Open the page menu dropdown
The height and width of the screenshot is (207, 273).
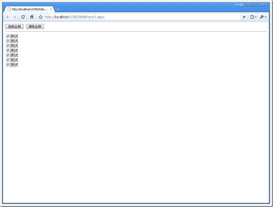click(253, 17)
